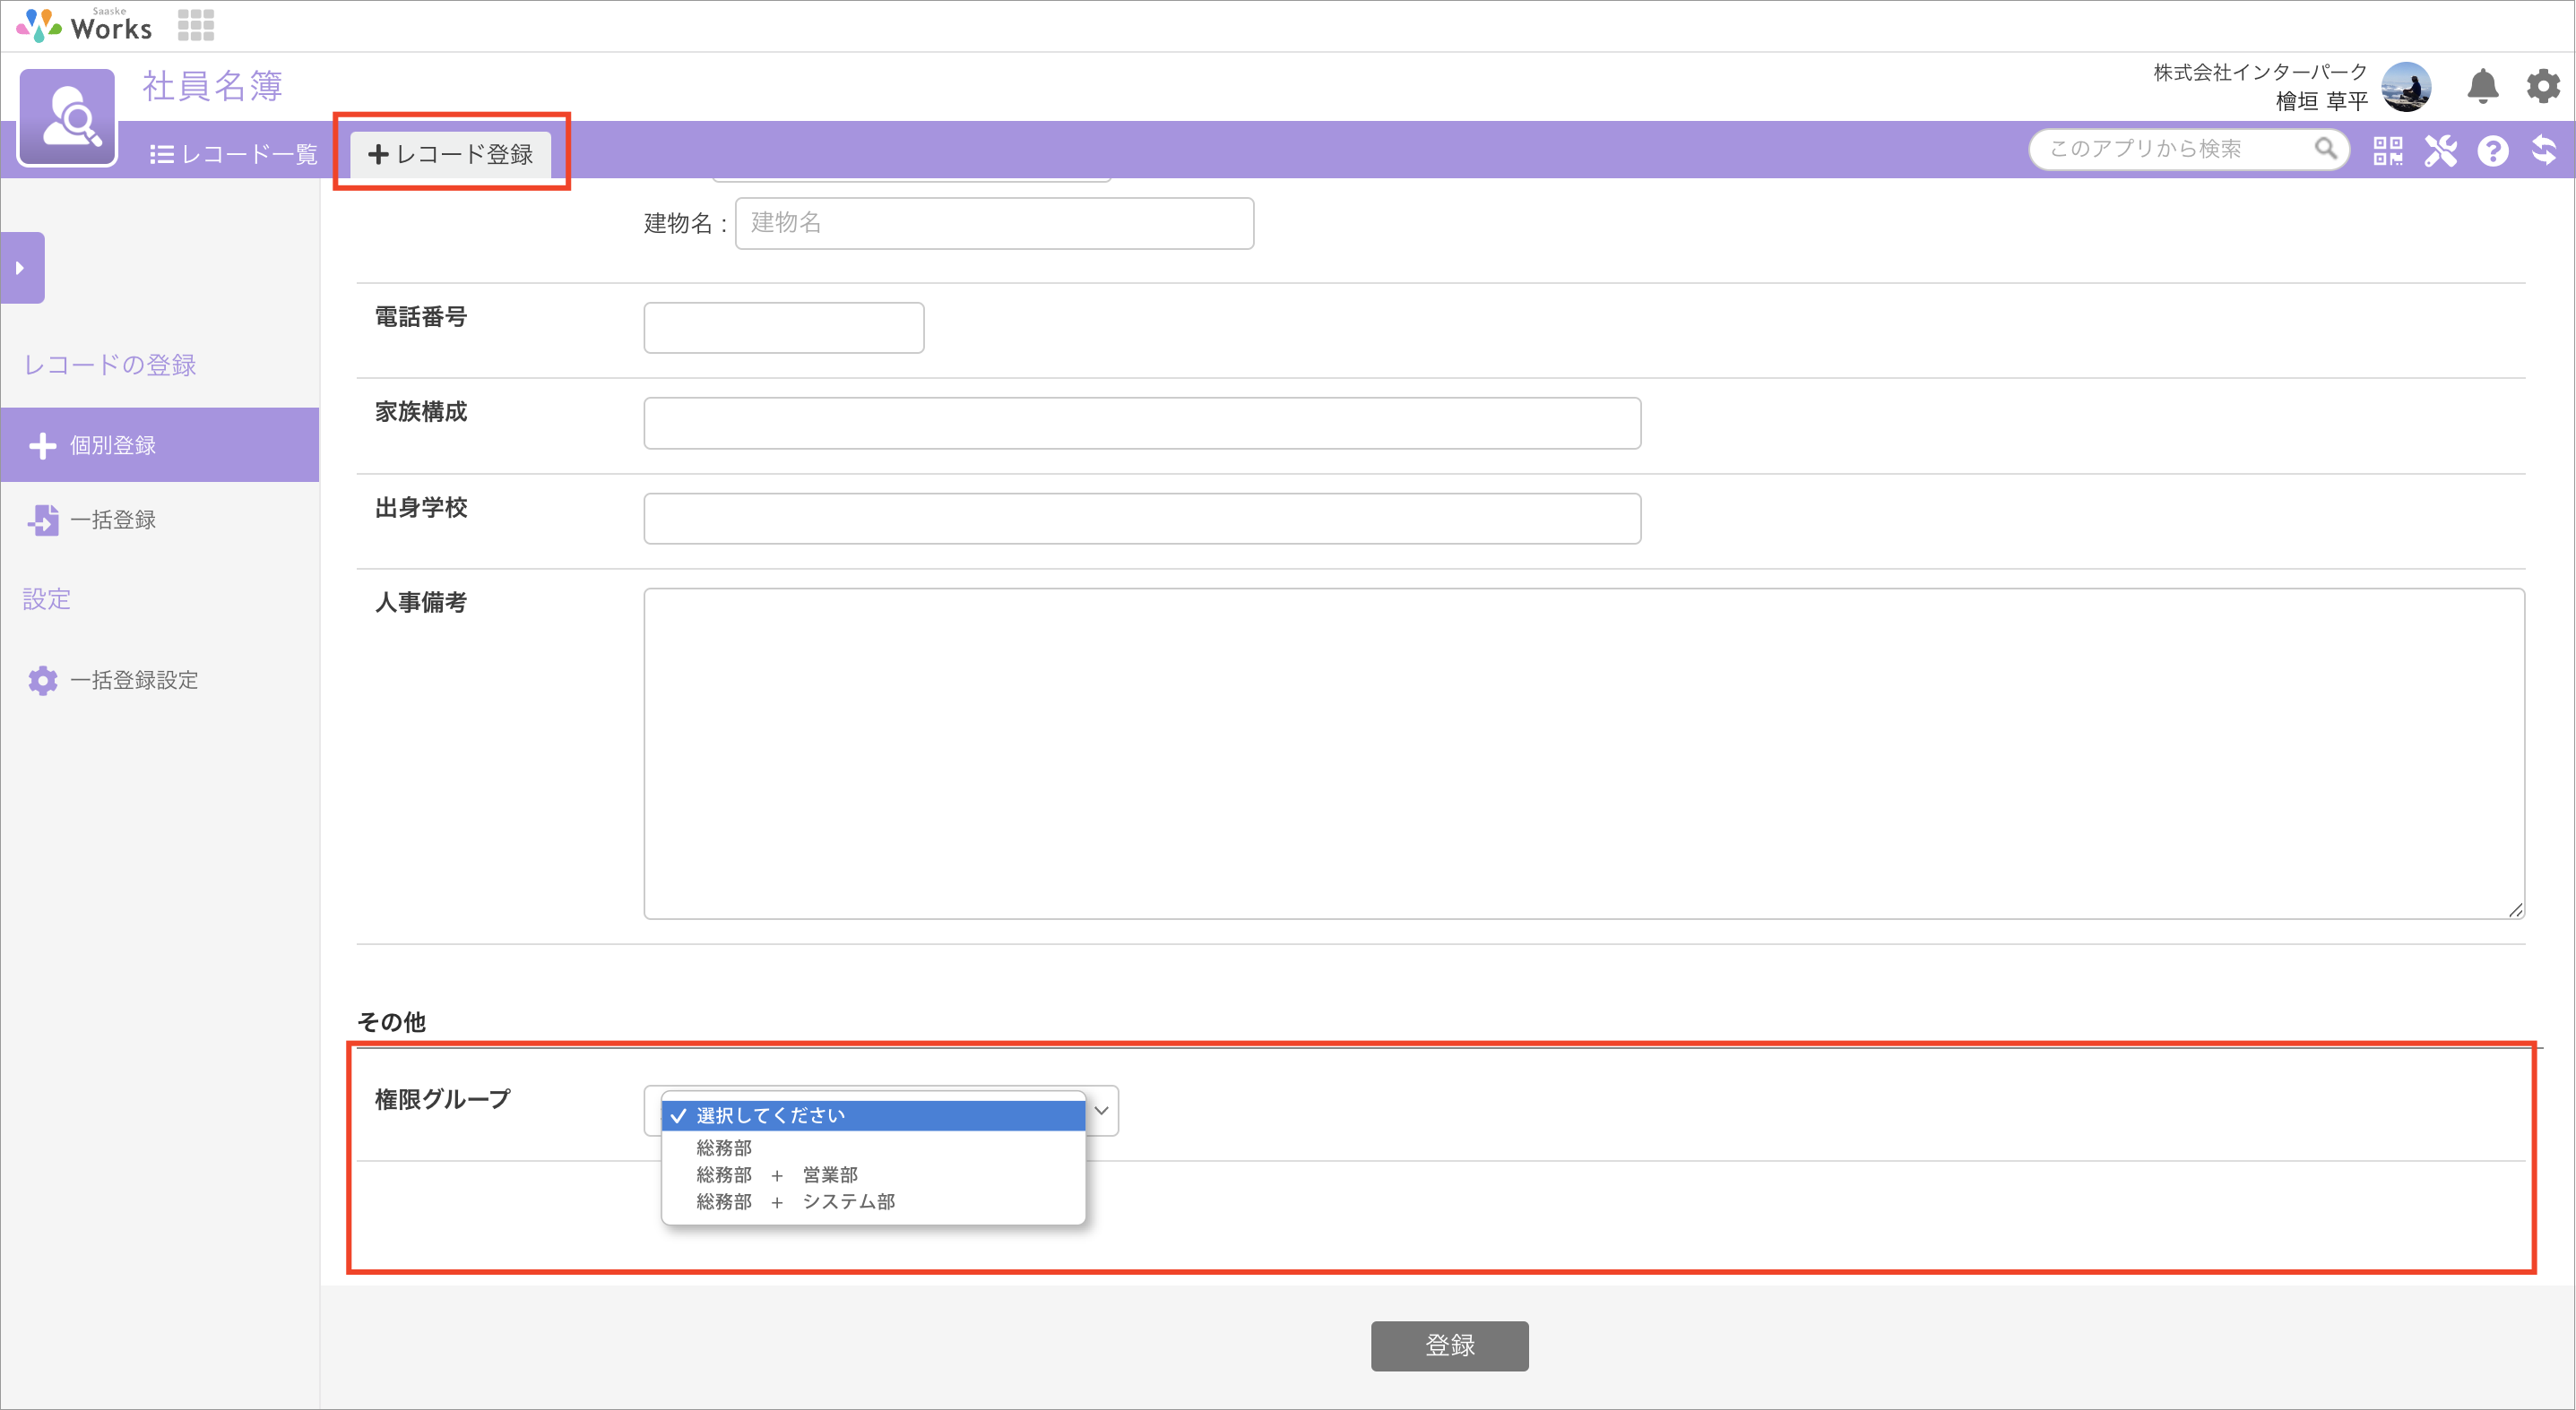This screenshot has width=2576, height=1410.
Task: Select 選択してください option
Action: coord(873,1115)
